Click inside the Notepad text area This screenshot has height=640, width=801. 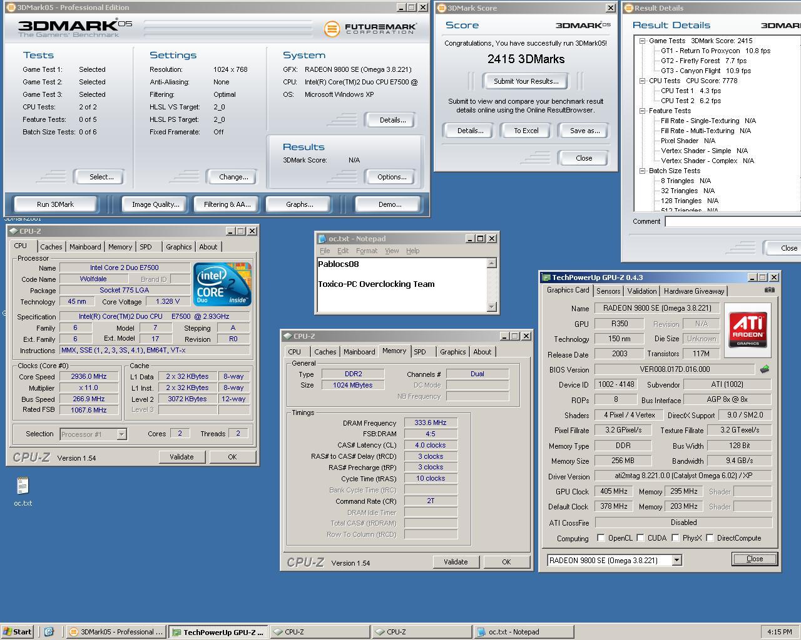pyautogui.click(x=402, y=285)
